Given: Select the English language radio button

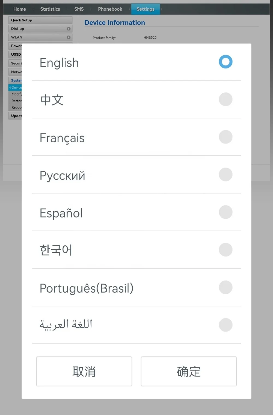Looking at the screenshot, I should point(225,62).
